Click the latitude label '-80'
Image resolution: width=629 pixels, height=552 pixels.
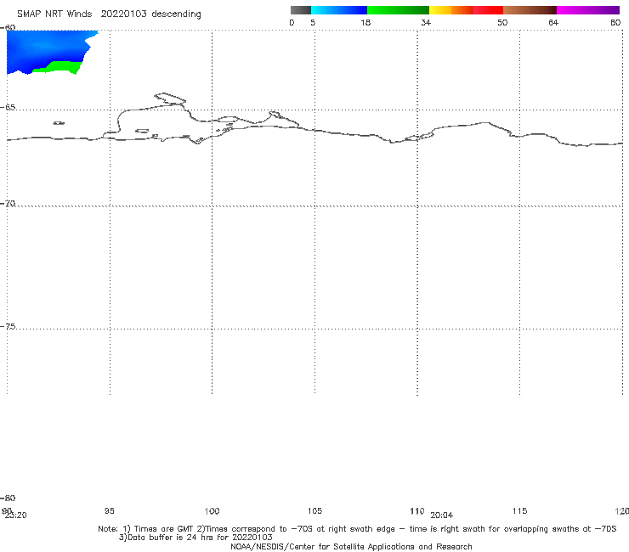tap(8, 498)
